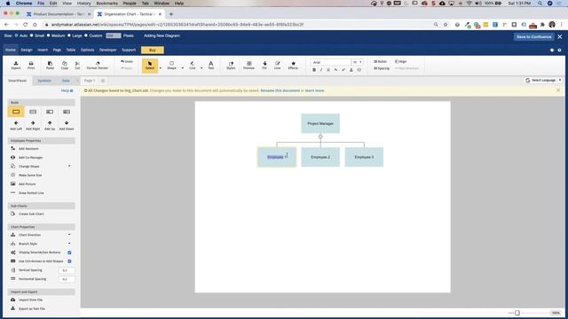
Task: Select the Large size radio button
Action: 69,35
